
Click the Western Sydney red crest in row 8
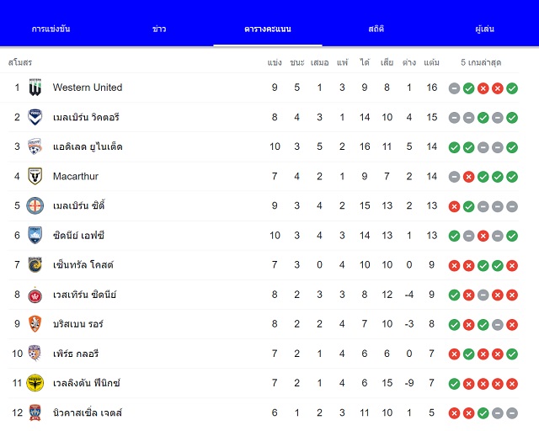[35, 295]
